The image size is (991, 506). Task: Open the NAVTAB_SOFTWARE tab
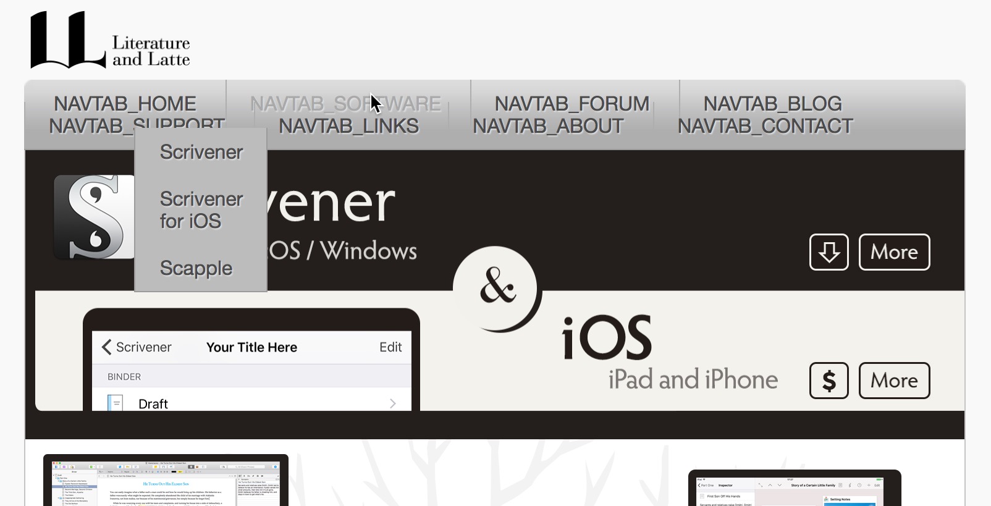coord(345,104)
